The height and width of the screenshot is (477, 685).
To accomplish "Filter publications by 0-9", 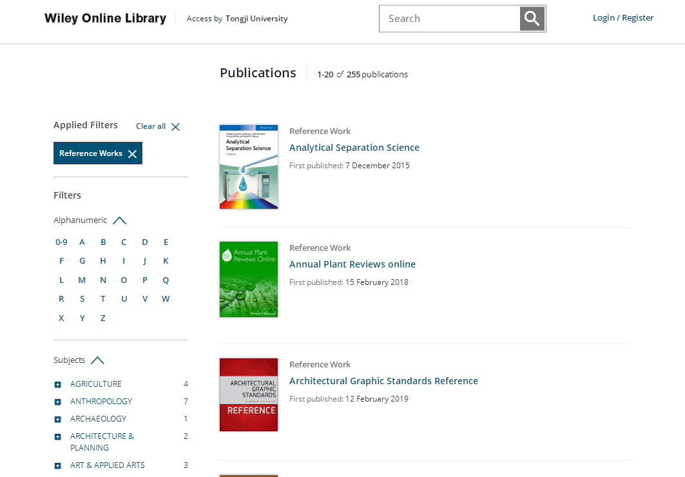I will (61, 242).
